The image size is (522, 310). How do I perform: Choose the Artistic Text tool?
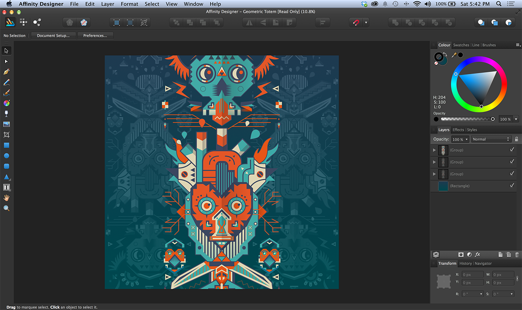click(x=6, y=187)
